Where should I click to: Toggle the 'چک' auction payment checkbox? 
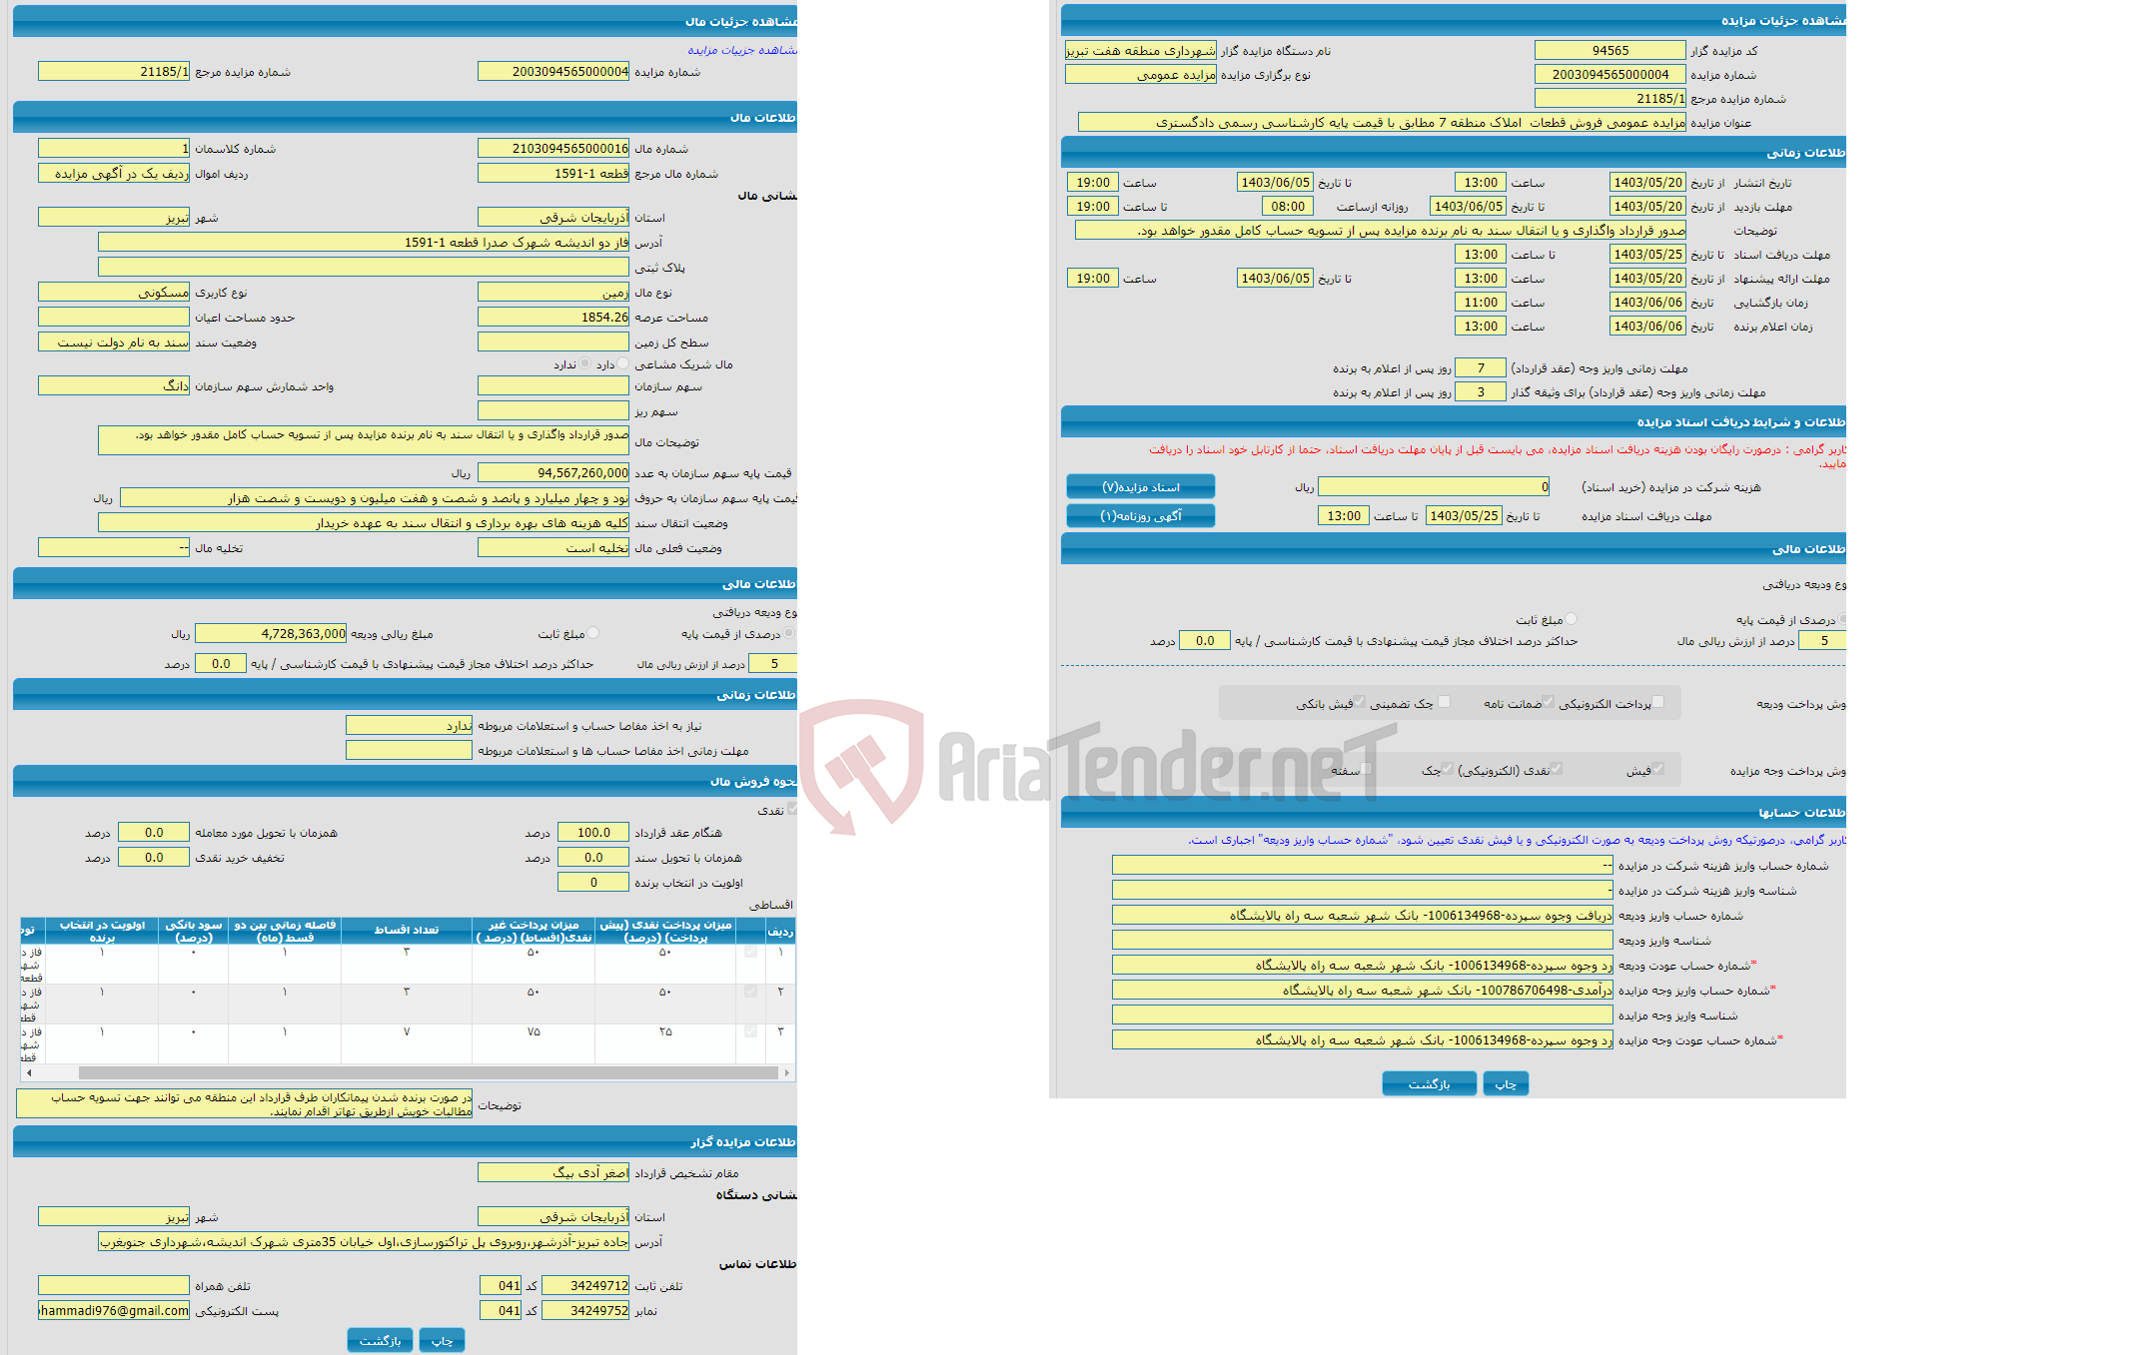(x=1448, y=769)
